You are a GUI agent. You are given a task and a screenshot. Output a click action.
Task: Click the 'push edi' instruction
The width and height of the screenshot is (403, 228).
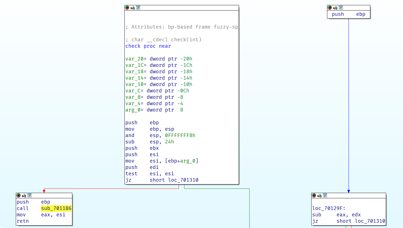point(142,167)
